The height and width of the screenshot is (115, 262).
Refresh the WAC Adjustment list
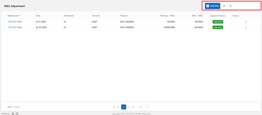click(224, 6)
